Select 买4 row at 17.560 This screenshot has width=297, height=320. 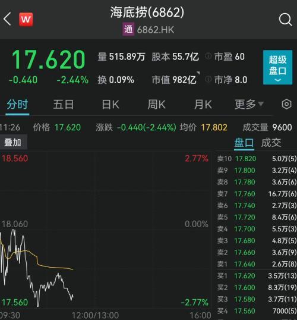tap(257, 311)
